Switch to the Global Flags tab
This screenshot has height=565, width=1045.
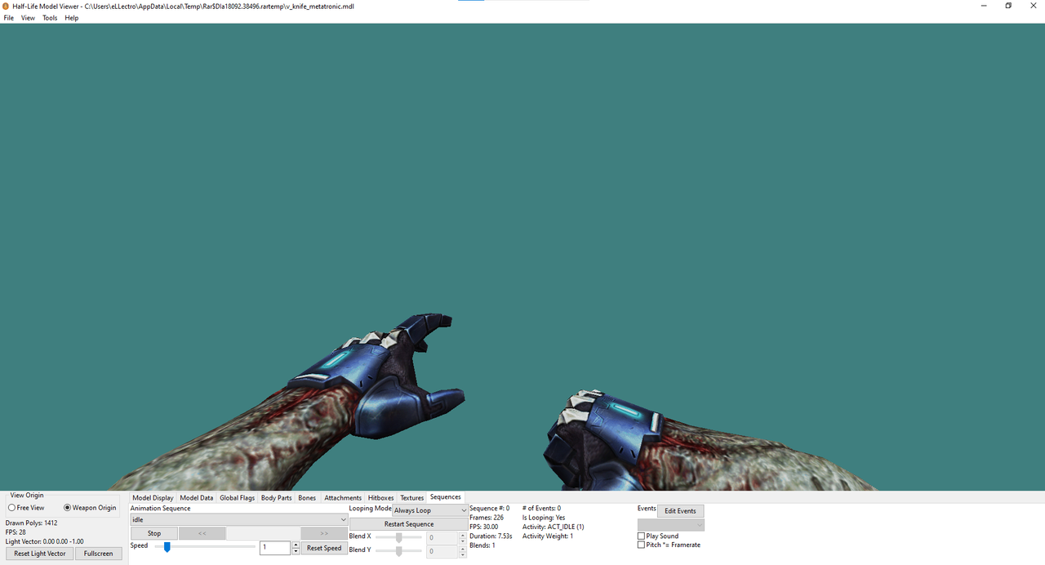[x=238, y=498]
